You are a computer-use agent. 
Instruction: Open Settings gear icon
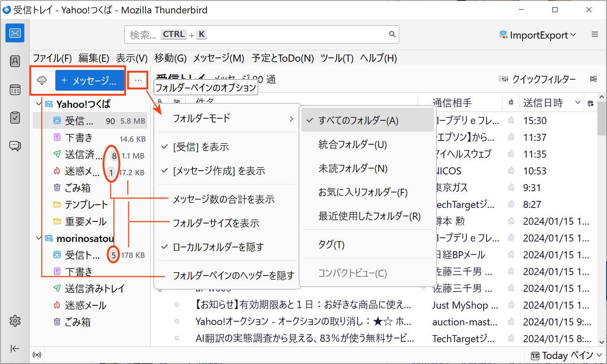click(x=15, y=321)
